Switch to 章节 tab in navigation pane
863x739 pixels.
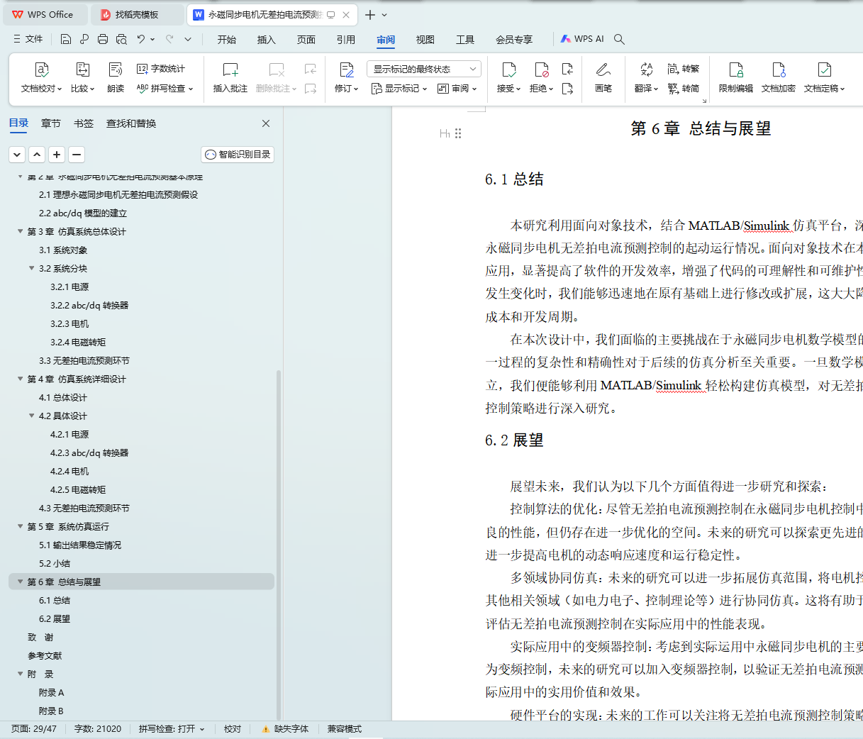[x=51, y=123]
